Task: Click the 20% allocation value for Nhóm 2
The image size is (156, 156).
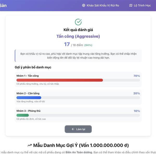Action: tap(136, 93)
